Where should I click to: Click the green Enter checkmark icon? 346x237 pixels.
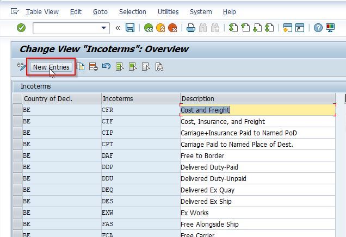21,28
